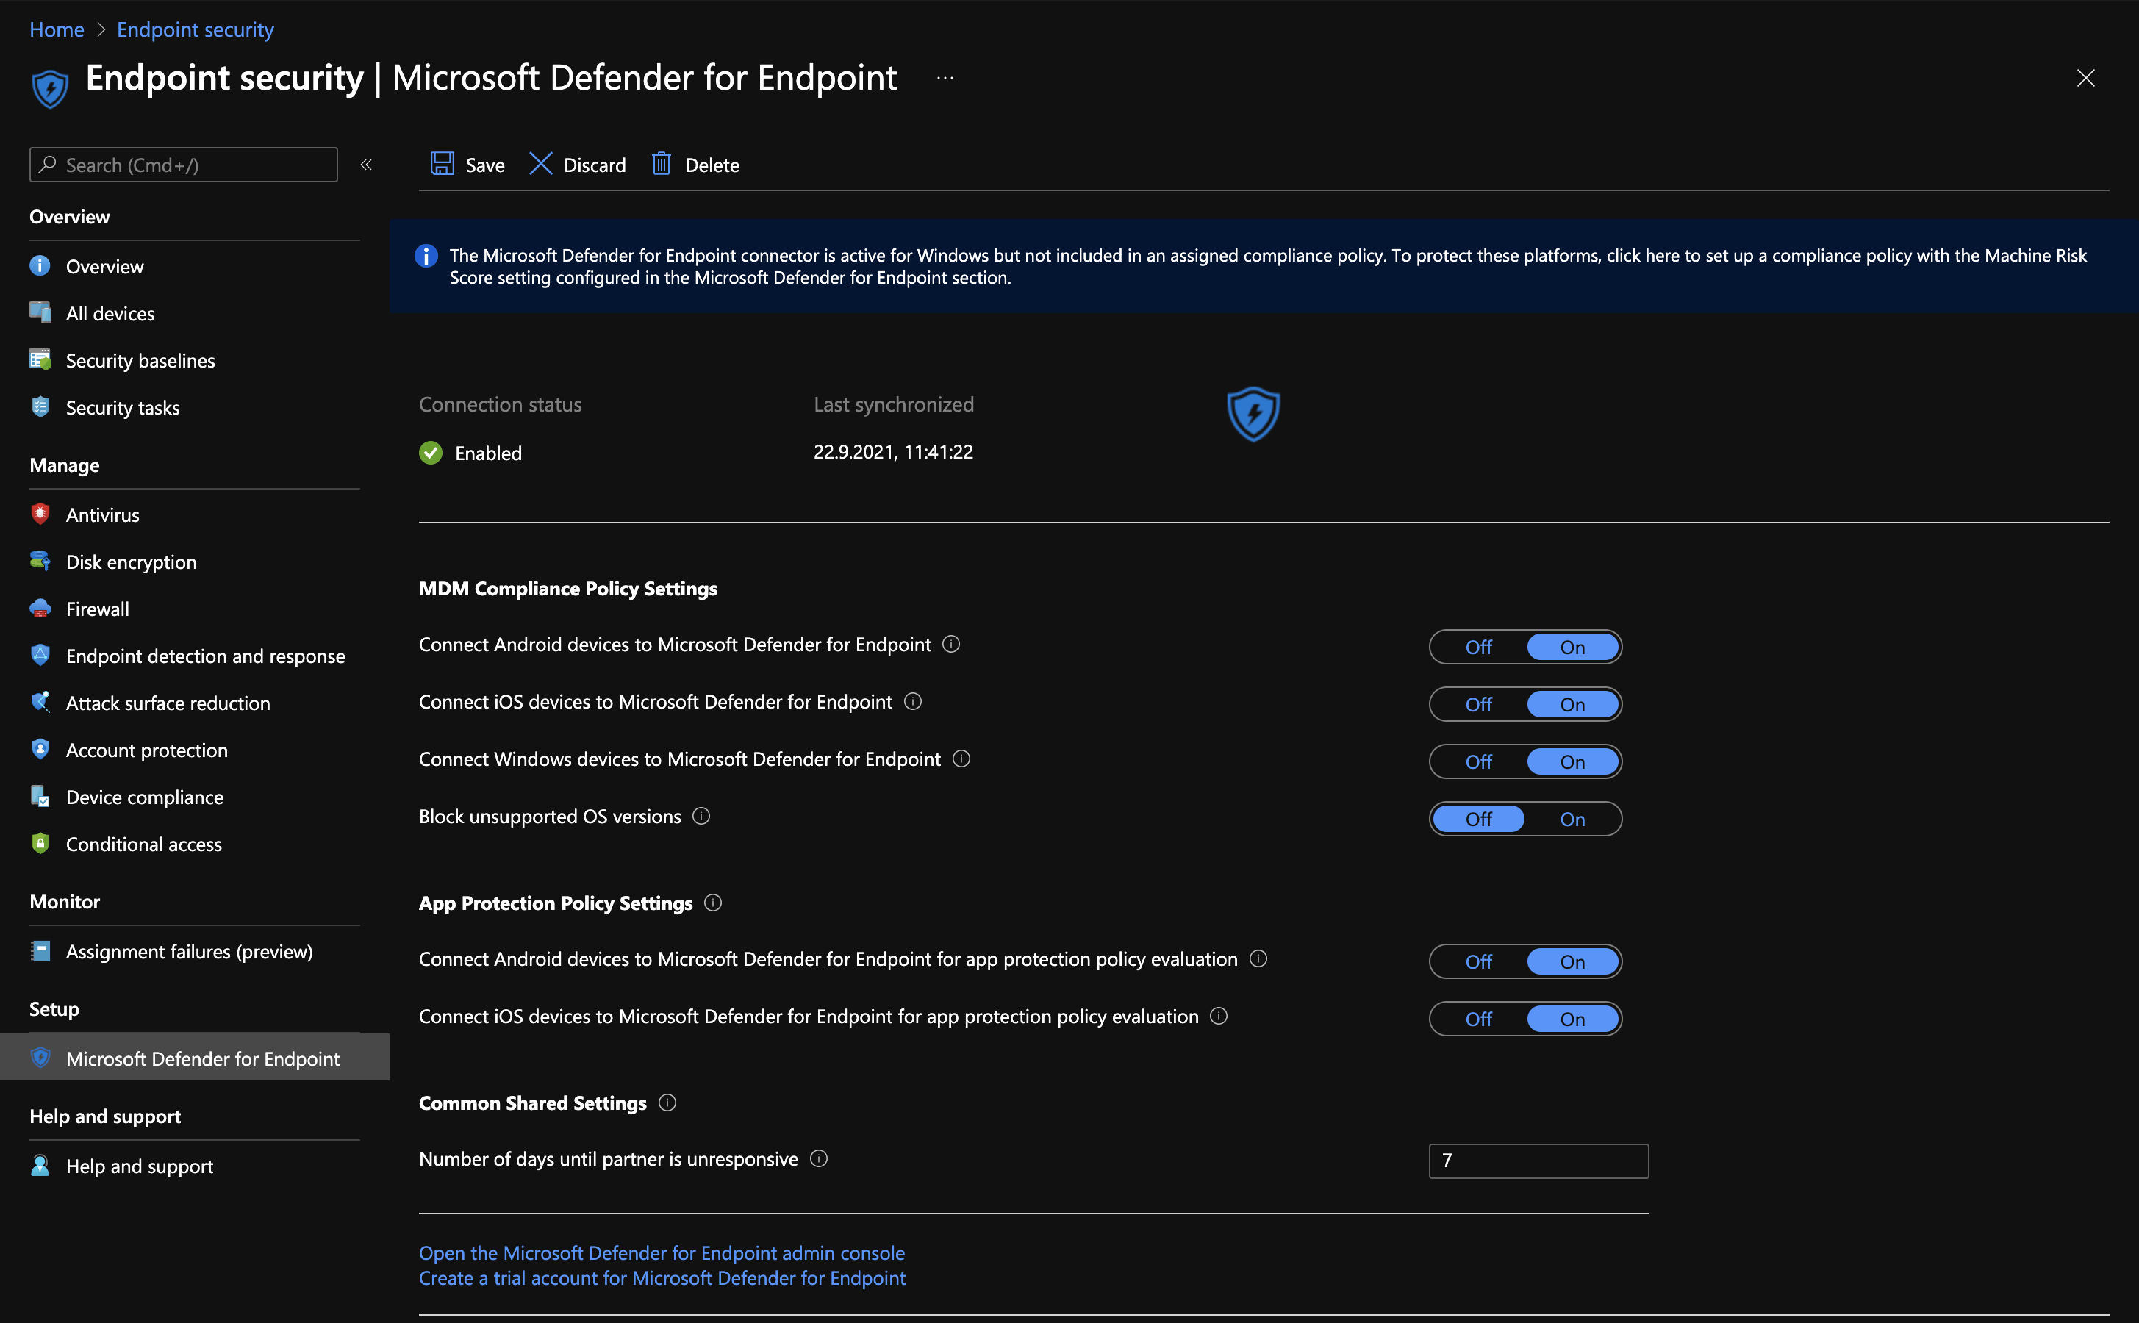Viewport: 2139px width, 1323px height.
Task: Turn Off Android app protection policy evaluation
Action: (1478, 961)
